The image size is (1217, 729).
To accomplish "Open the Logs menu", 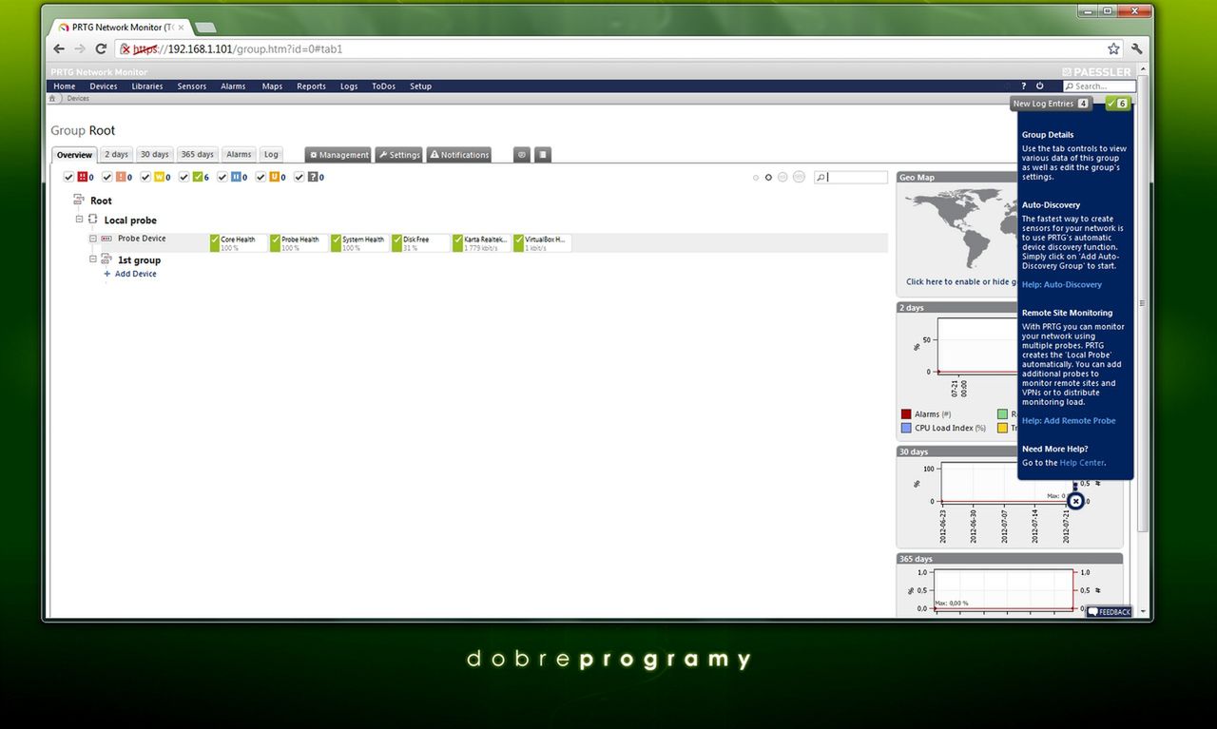I will click(349, 86).
